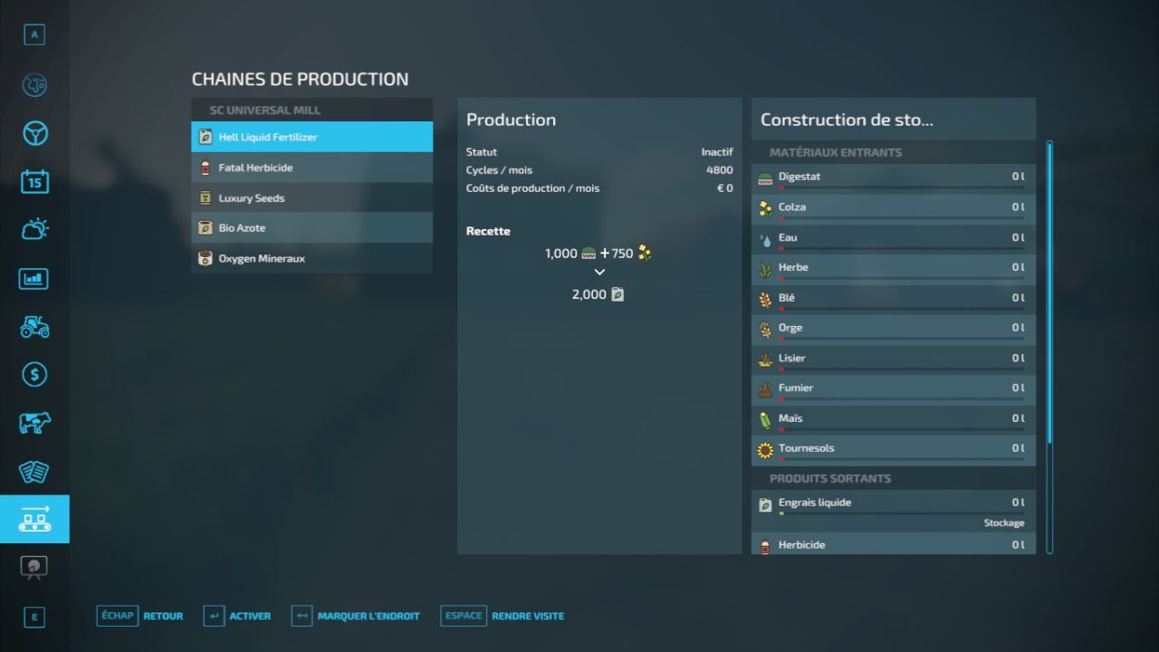
Task: Click the recipe down chevron arrow
Action: (599, 272)
